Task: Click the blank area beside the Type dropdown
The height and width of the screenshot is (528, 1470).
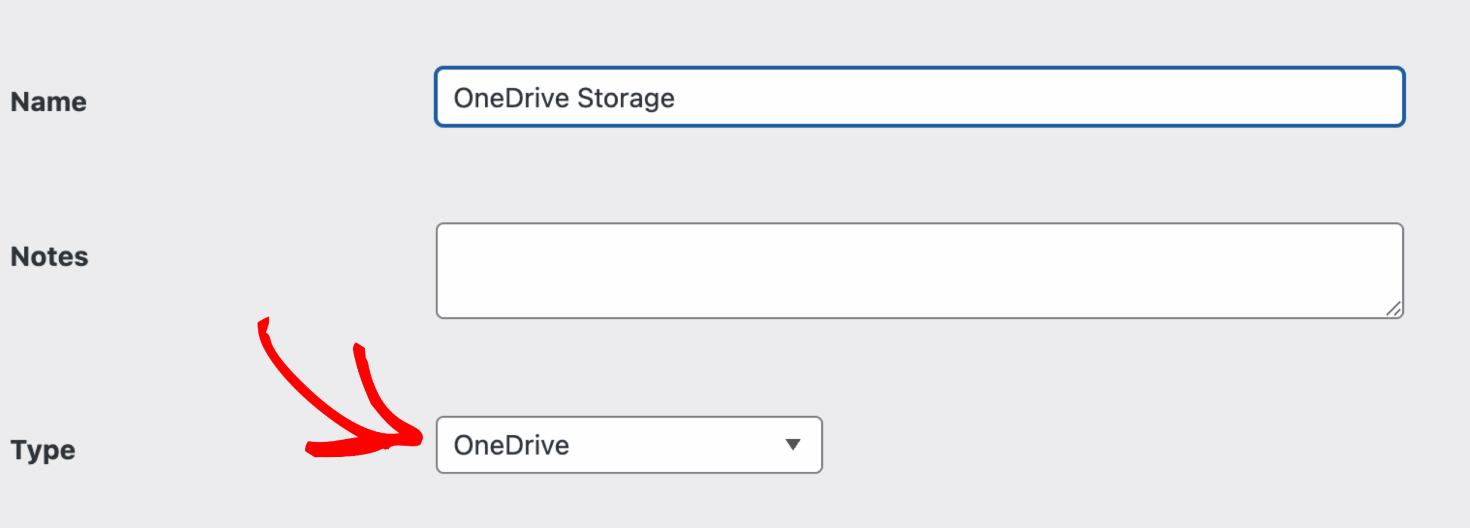Action: (1034, 444)
